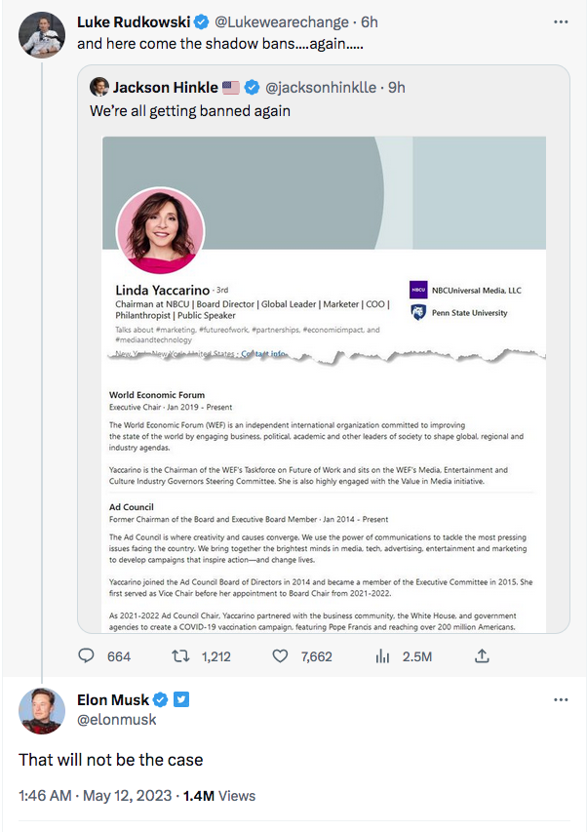Viewport: 587px width, 832px height.
Task: Click Jackson Hinkle's verified badge
Action: (x=252, y=87)
